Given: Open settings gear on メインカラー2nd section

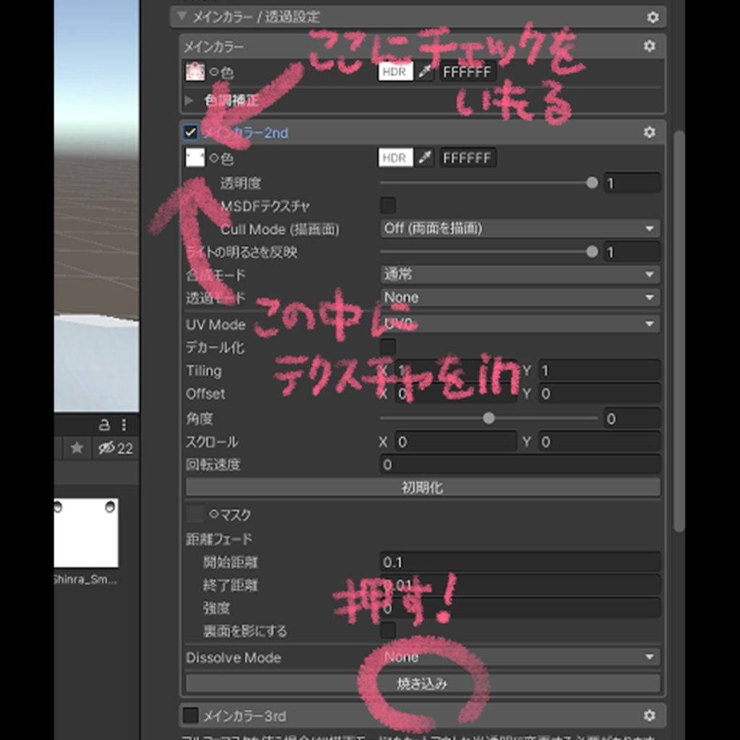Looking at the screenshot, I should point(650,132).
